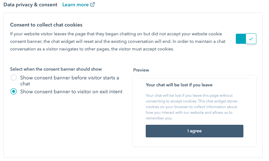Click empty area beneath the radio options
This screenshot has width=269, height=161.
(66, 126)
